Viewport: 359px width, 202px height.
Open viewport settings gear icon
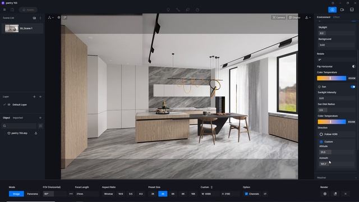click(x=59, y=17)
